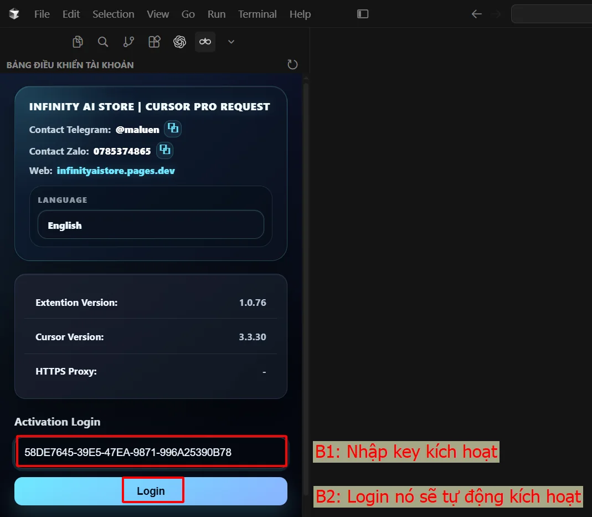
Task: Open the Language dropdown showing English
Action: tap(151, 225)
